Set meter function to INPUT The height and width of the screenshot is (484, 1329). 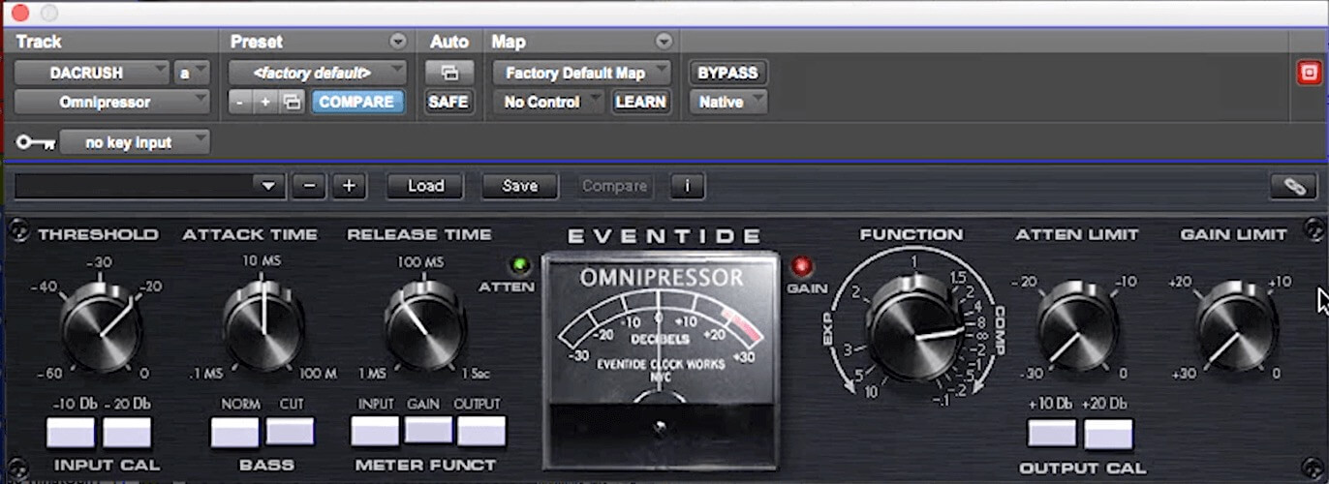[x=375, y=432]
